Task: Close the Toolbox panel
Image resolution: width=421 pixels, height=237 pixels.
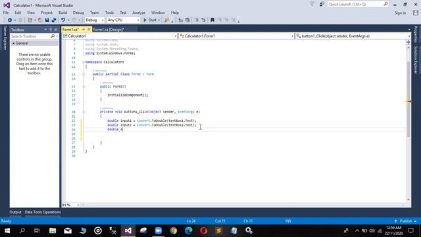Action: click(x=56, y=30)
